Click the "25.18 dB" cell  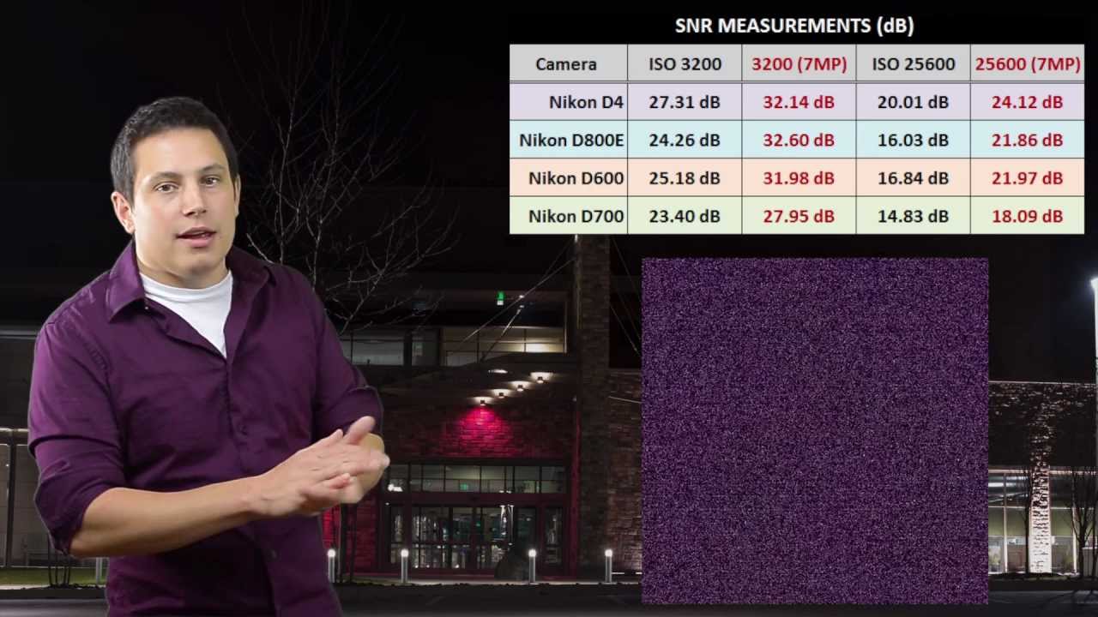point(685,178)
